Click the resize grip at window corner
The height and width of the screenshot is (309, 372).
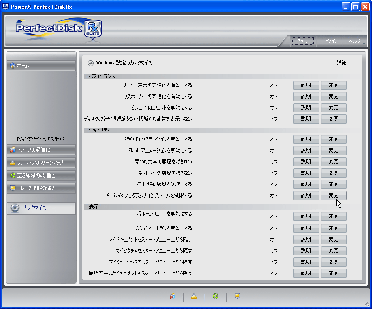click(367, 304)
